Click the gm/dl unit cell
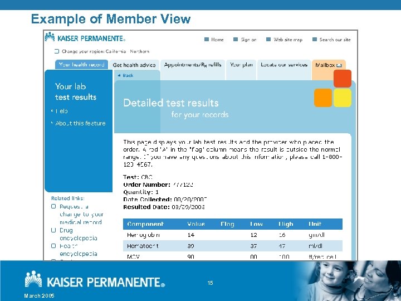Image resolution: width=401 pixels, height=301 pixels. (x=316, y=235)
